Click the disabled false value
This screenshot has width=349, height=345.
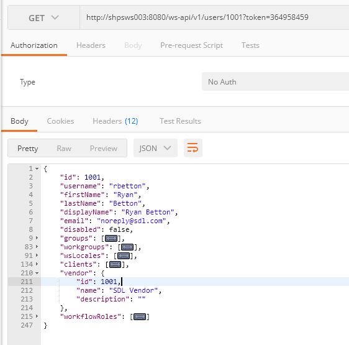click(119, 229)
